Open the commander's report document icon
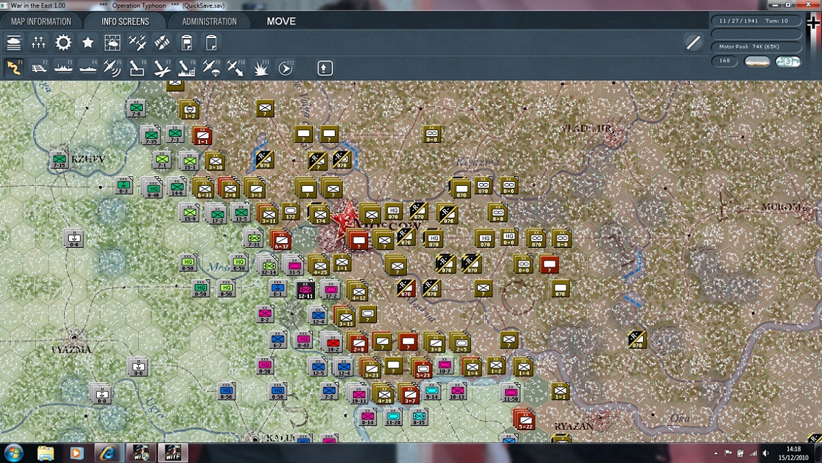822x463 pixels. pos(186,43)
